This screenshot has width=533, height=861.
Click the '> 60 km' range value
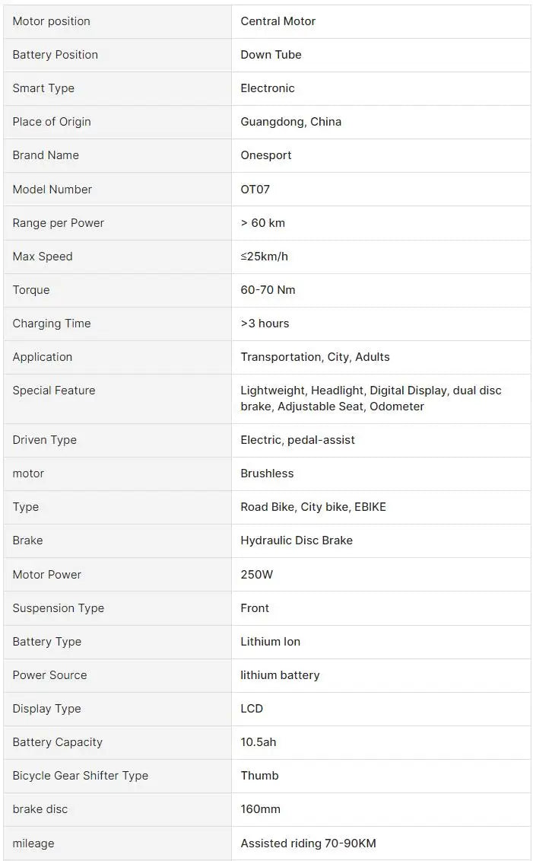262,223
